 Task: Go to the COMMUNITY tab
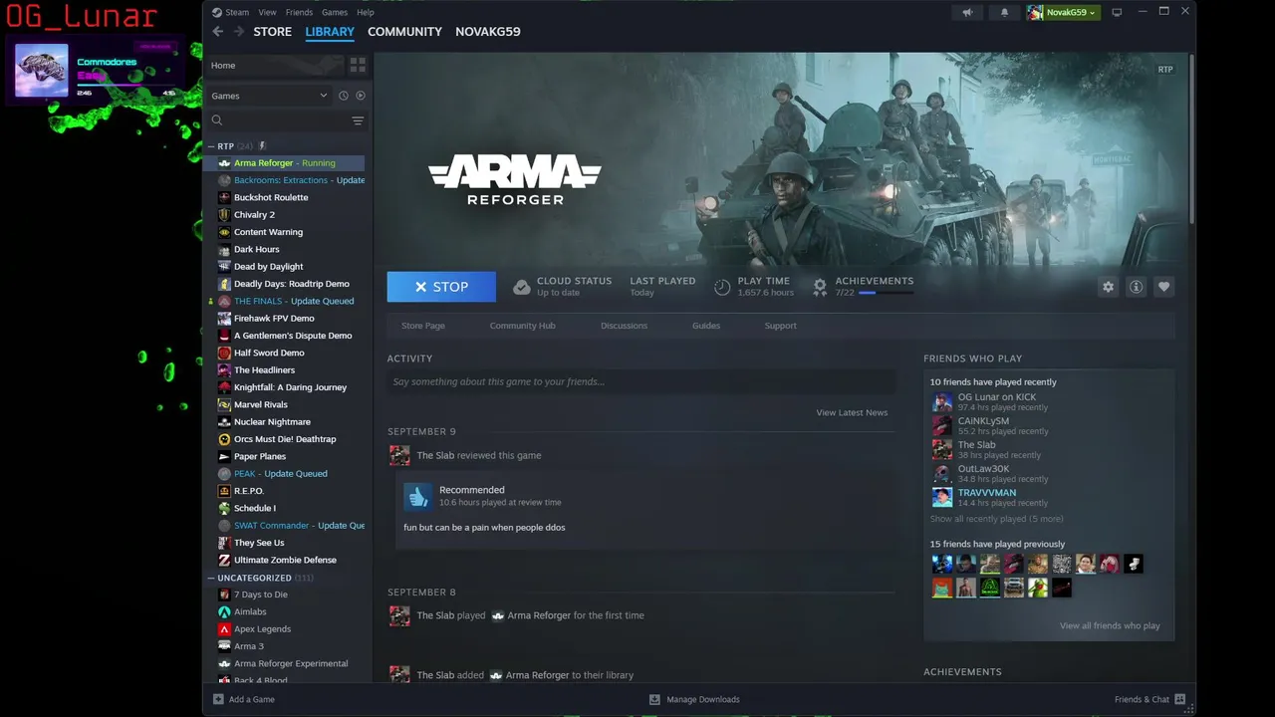404,32
